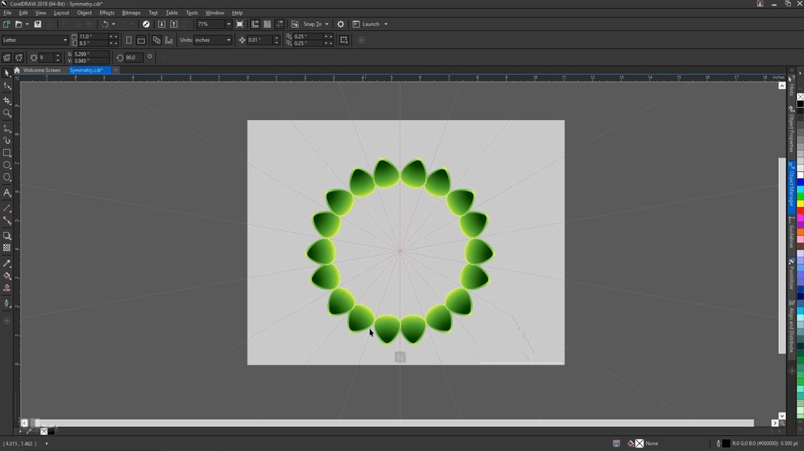Open the Options gear

click(x=341, y=24)
